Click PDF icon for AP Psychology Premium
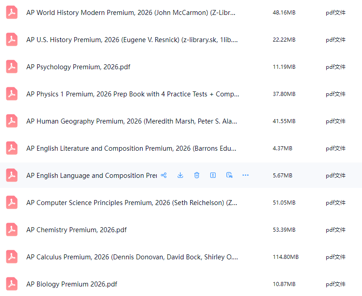Viewport: 362px width, 296px height. tap(12, 67)
